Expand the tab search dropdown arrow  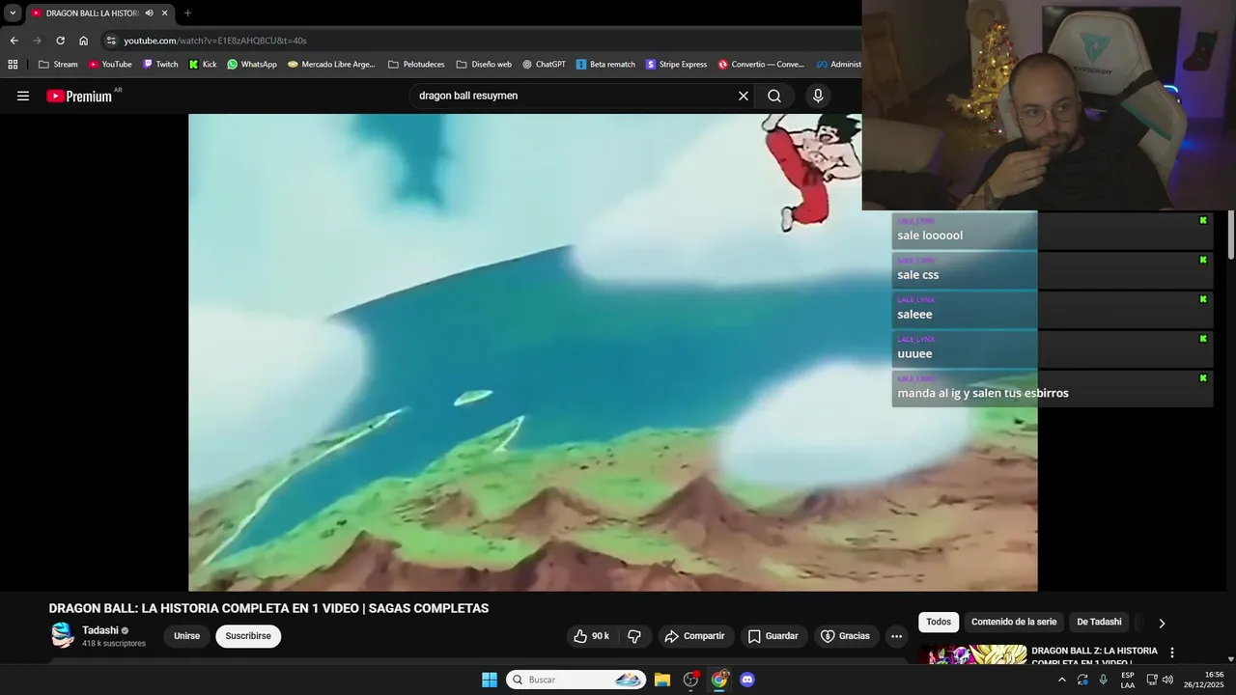click(13, 13)
